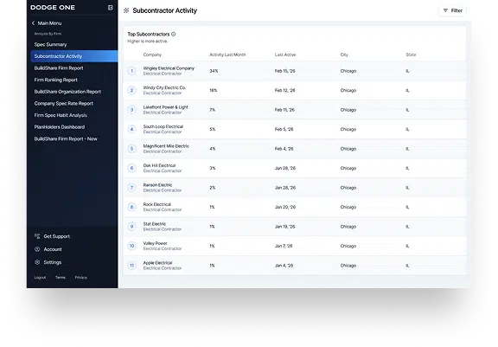Click the Account icon in sidebar
The image size is (498, 347).
pos(37,249)
